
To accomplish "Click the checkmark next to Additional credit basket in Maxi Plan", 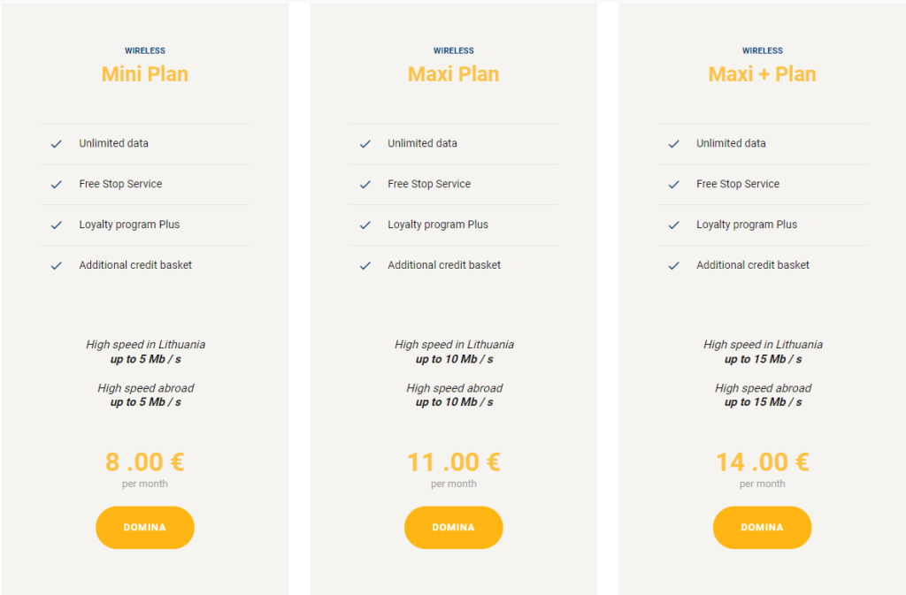I will [x=365, y=264].
